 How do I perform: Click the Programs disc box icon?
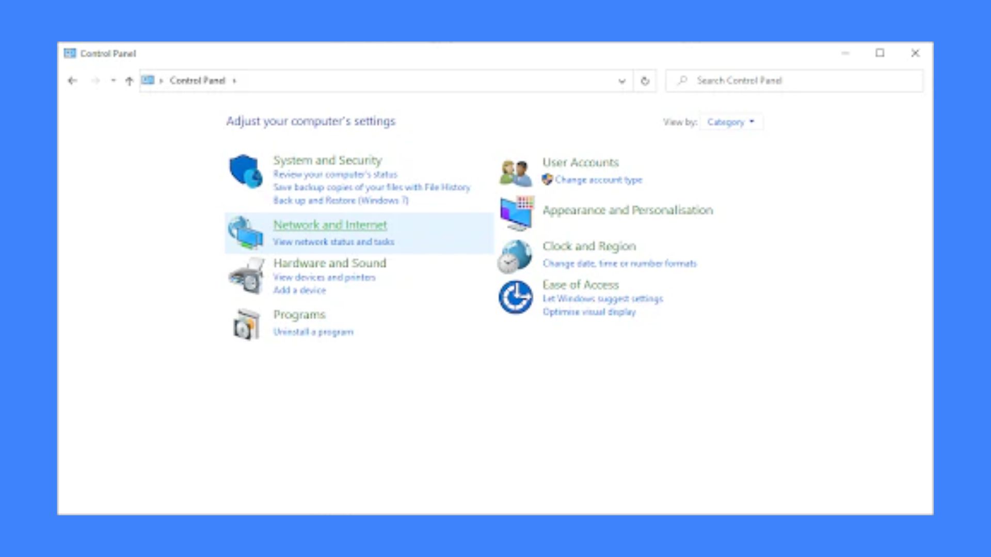[x=246, y=324]
